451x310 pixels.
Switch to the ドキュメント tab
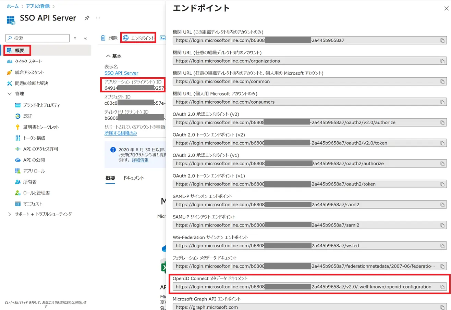(134, 178)
